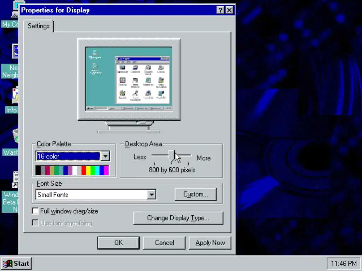This screenshot has height=271, width=362.
Task: Open Change Display Type... dialog
Action: 178,218
